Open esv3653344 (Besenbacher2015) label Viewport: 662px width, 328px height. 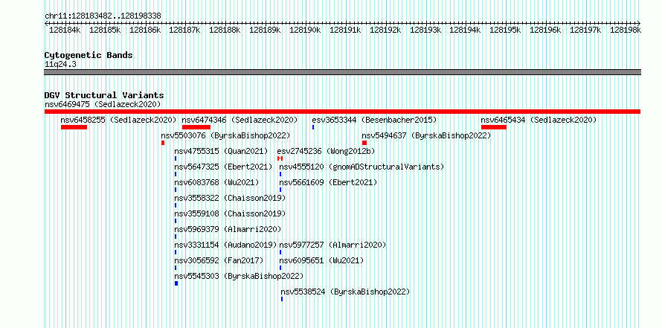coord(374,120)
